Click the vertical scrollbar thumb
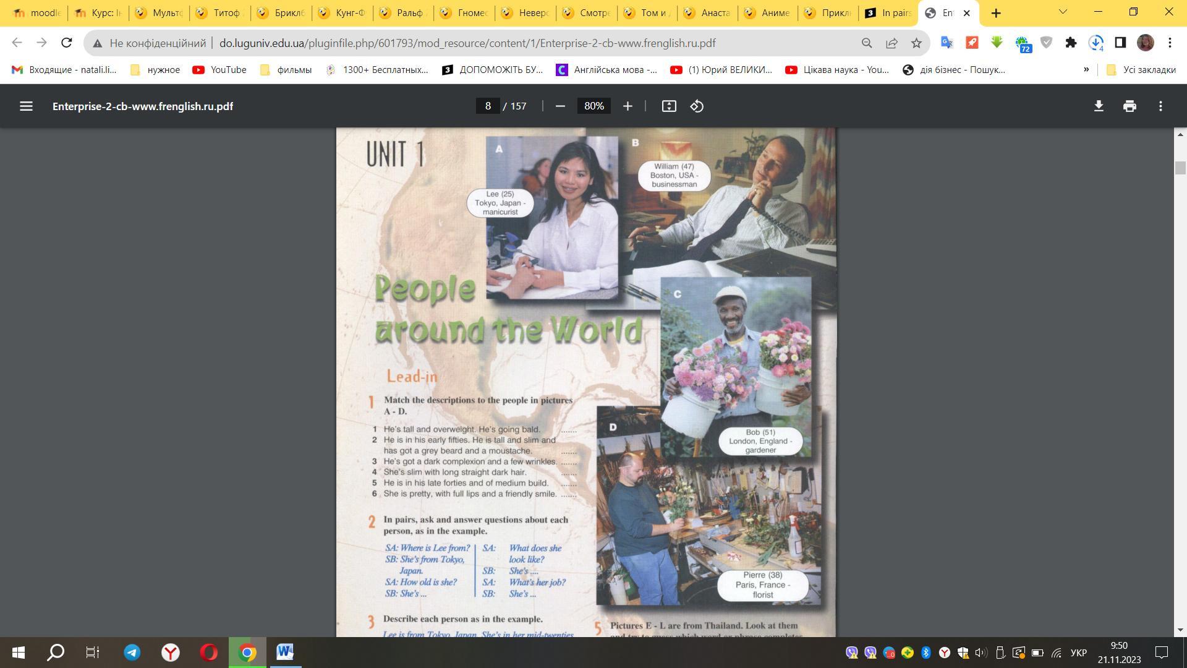The image size is (1187, 668). [x=1180, y=168]
